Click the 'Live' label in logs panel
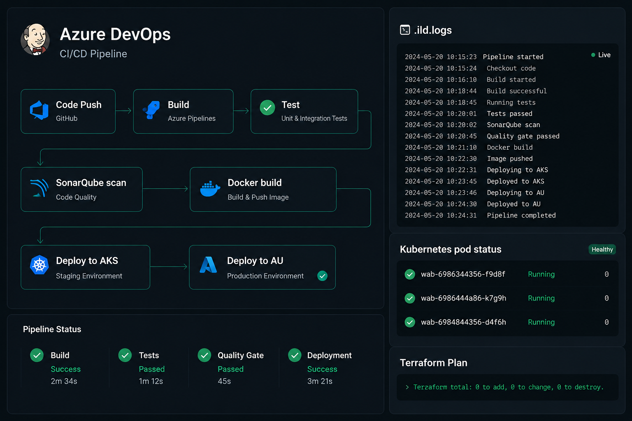Screen dimensions: 632x421 [x=604, y=55]
